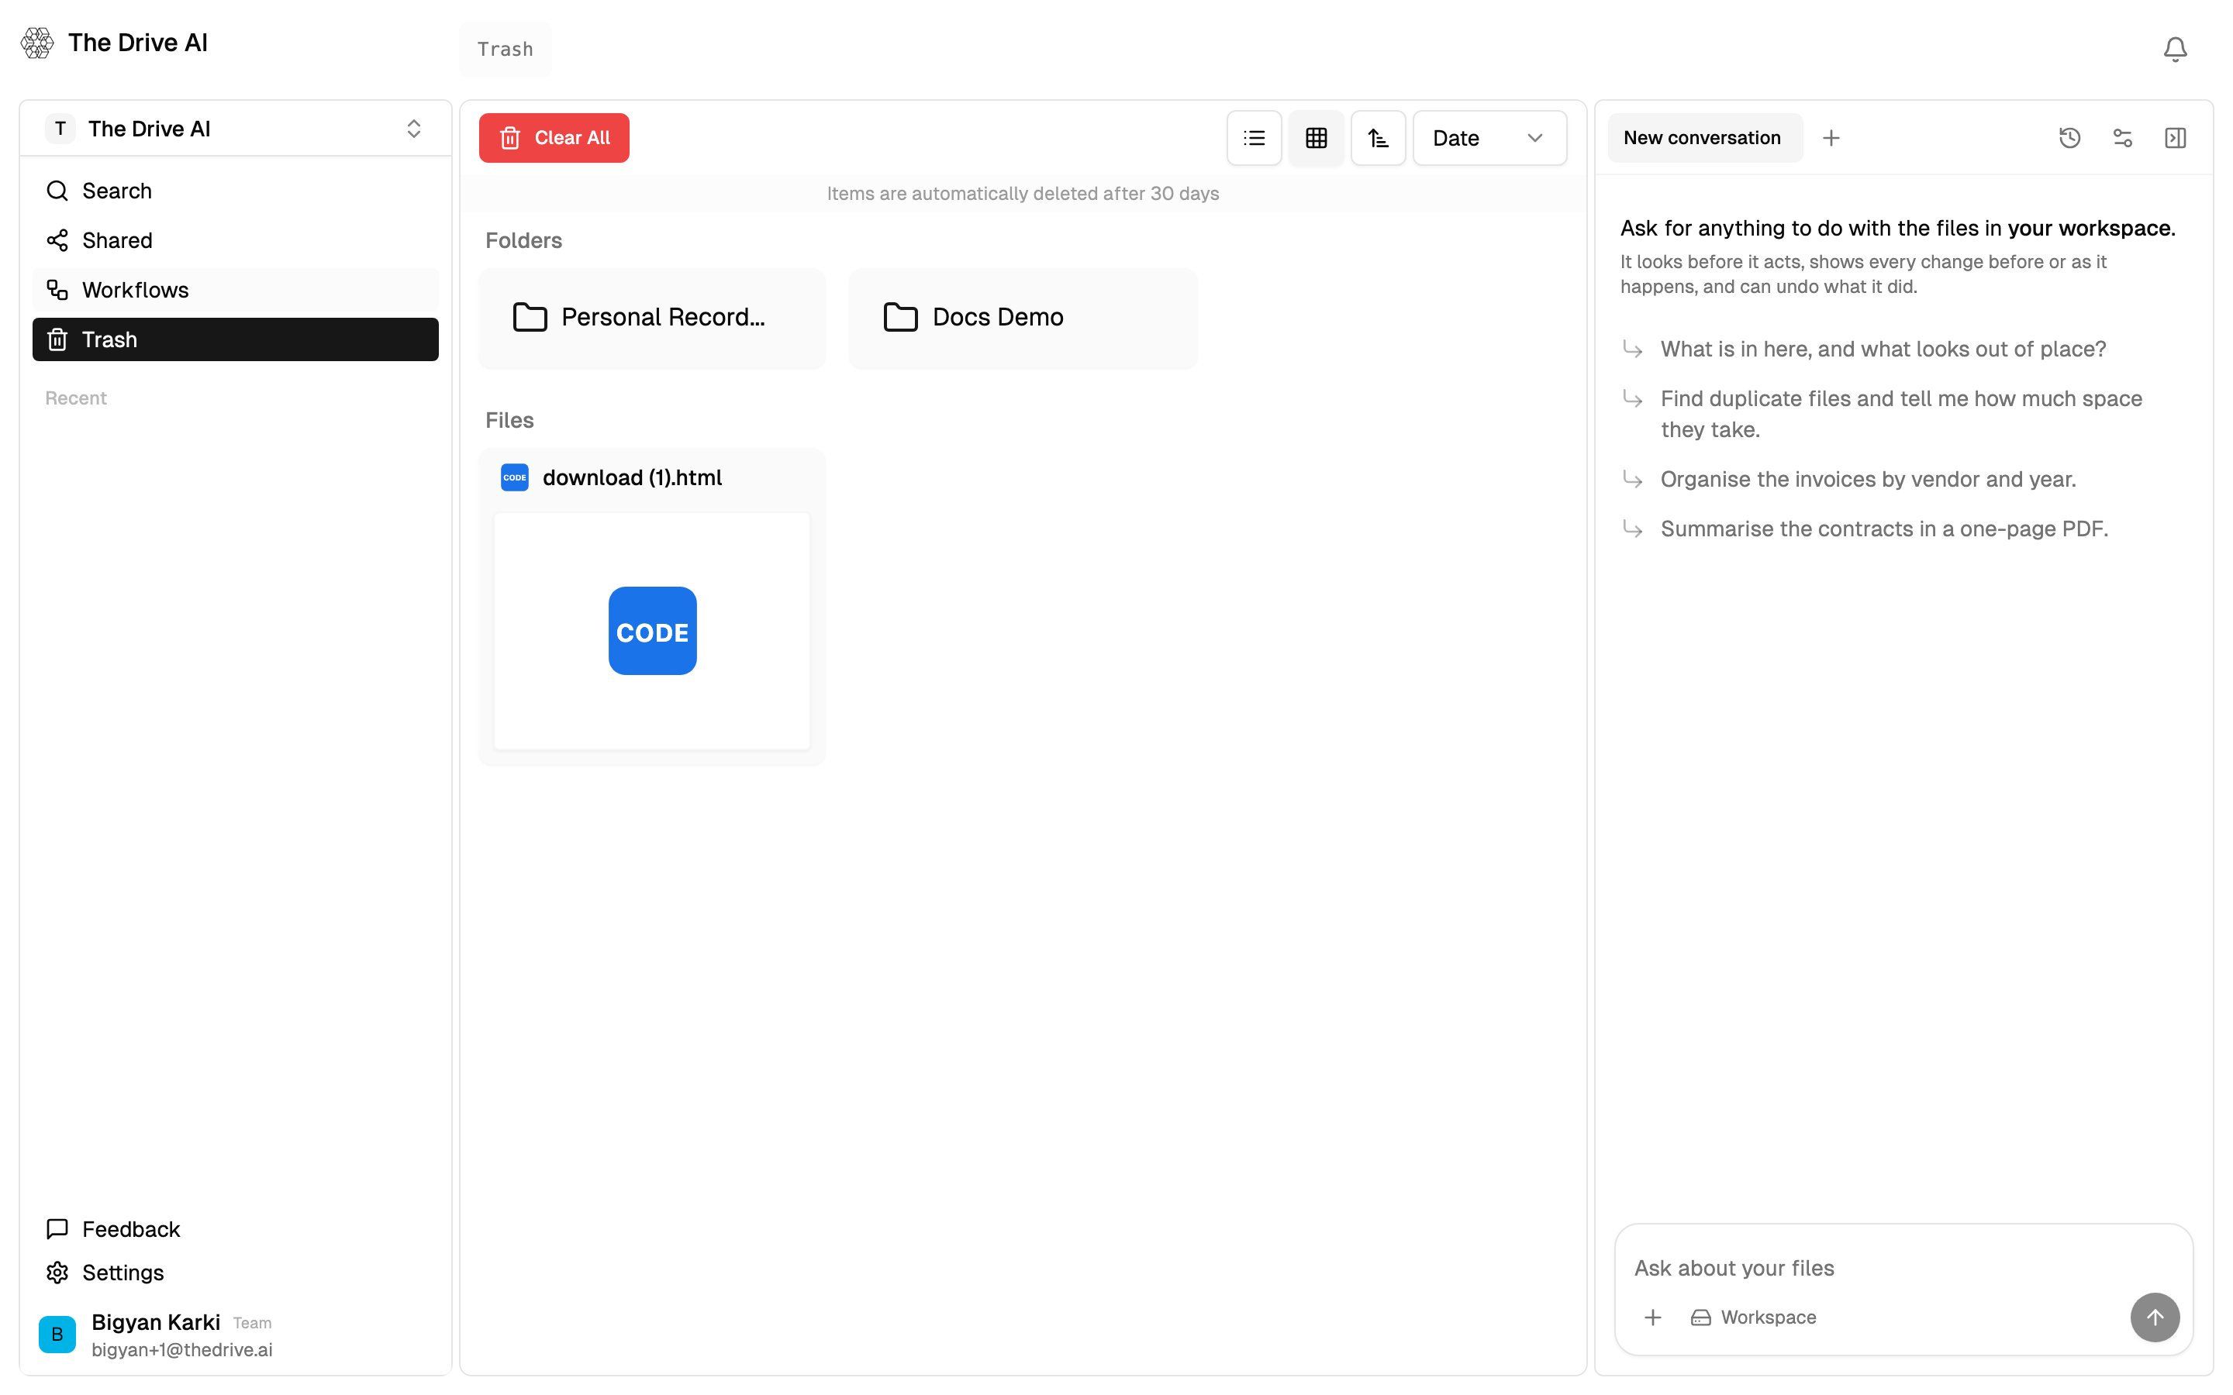Click 'Organise the invoices' suggestion

[x=1868, y=479]
